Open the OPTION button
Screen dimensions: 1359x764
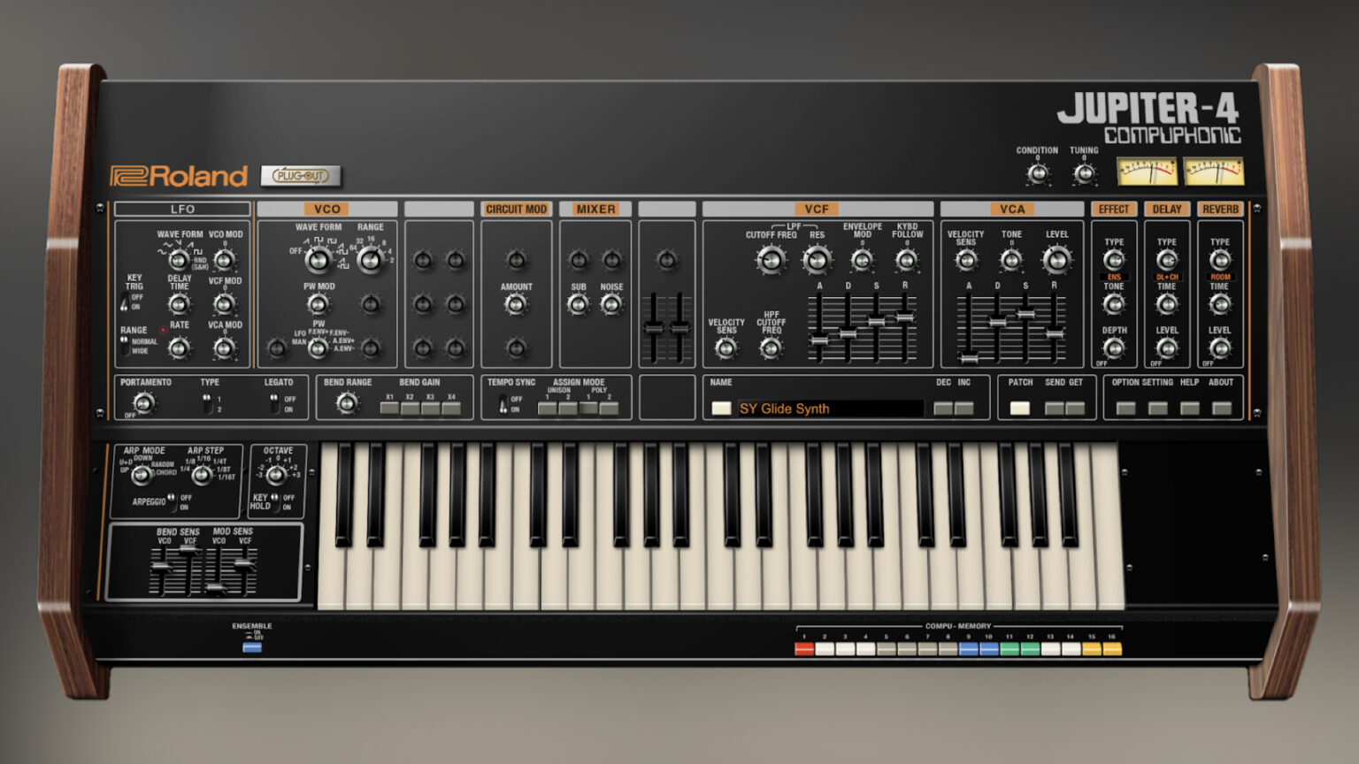coord(1125,409)
